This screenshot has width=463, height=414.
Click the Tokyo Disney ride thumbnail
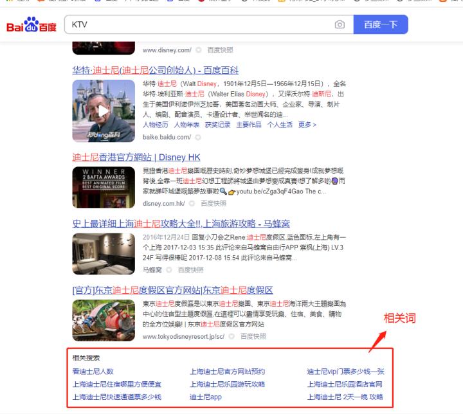[x=104, y=320]
